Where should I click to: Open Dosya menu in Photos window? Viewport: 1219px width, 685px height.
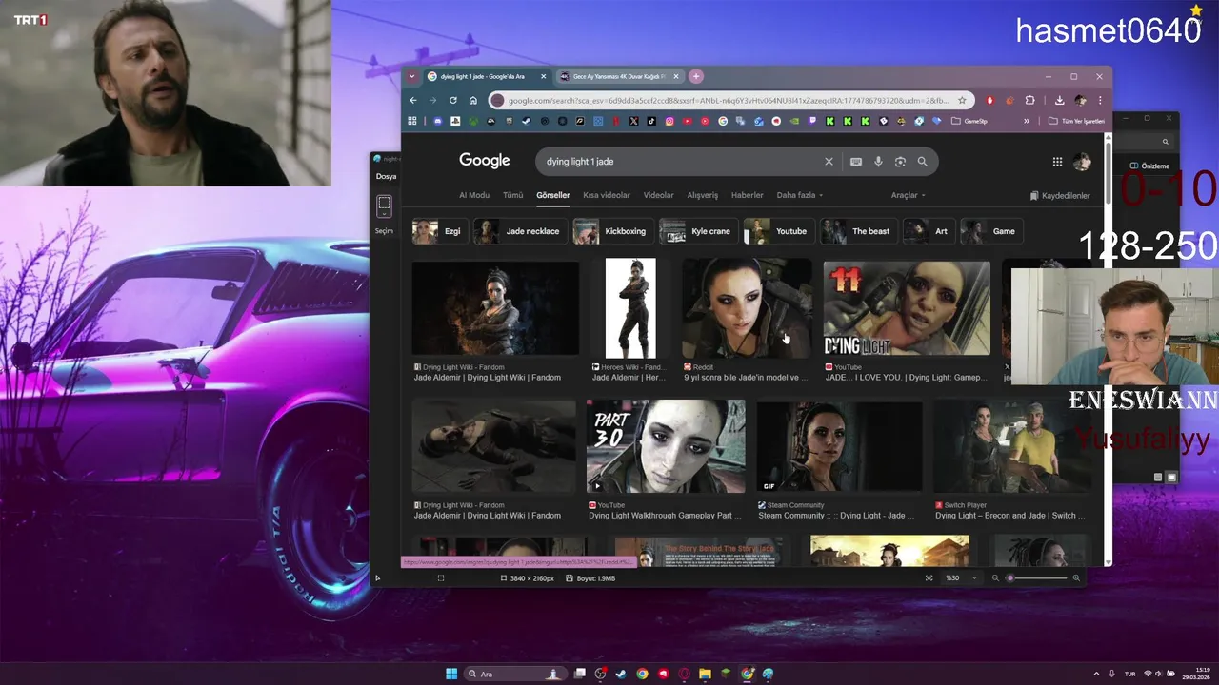point(386,176)
